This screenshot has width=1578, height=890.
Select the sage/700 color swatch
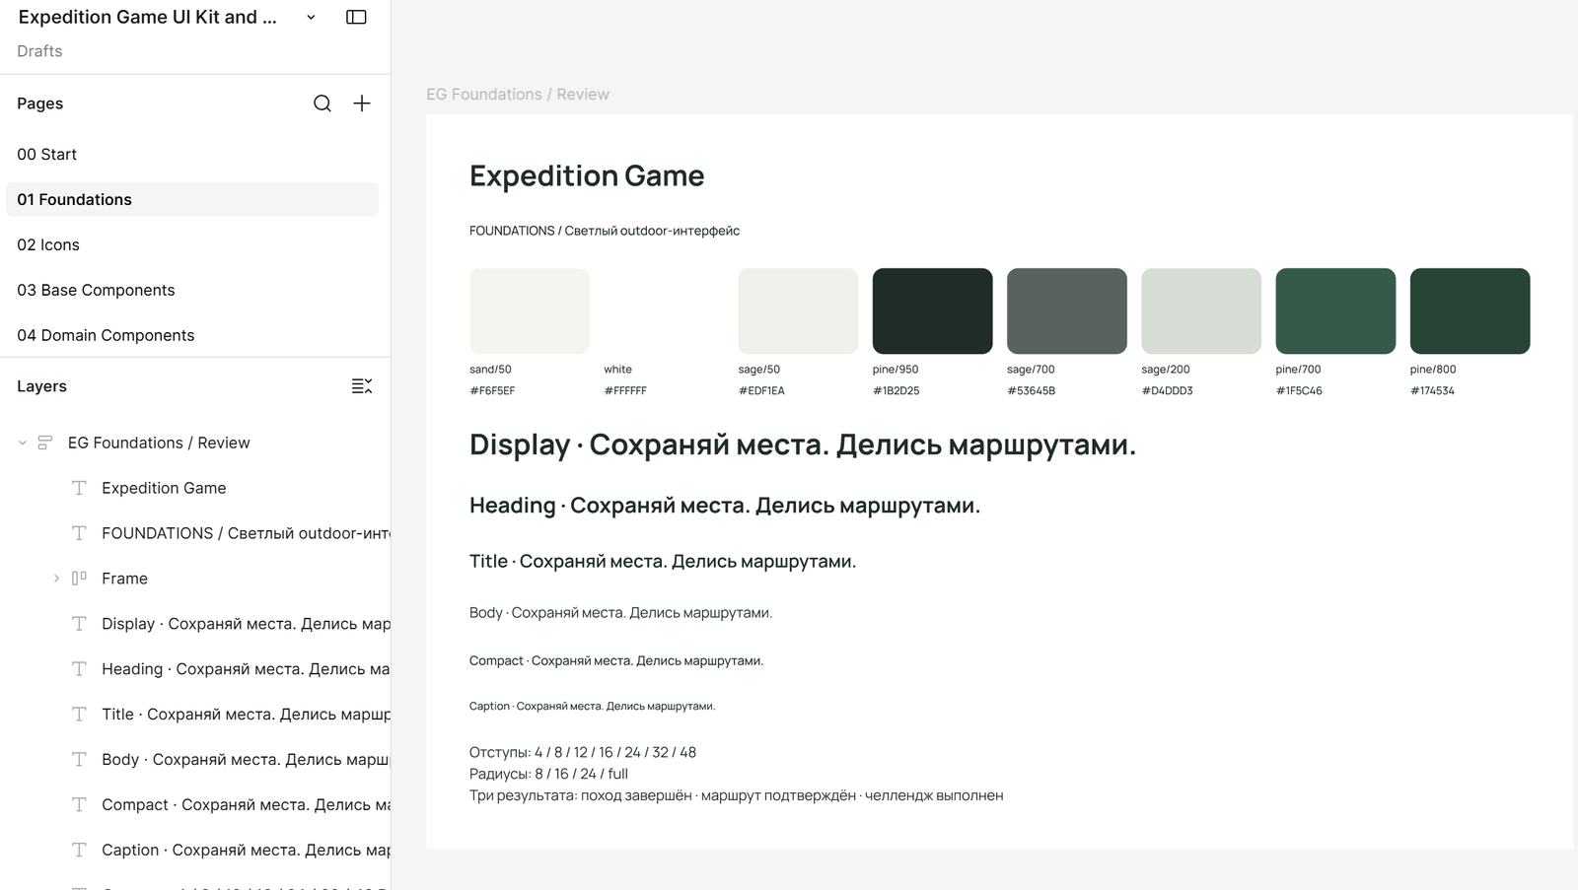[1066, 310]
